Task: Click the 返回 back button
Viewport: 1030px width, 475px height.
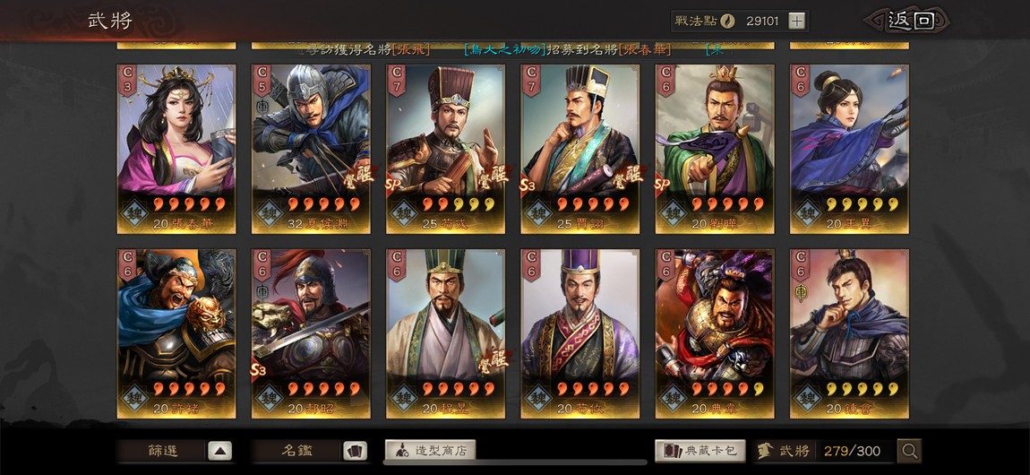Action: [x=911, y=21]
